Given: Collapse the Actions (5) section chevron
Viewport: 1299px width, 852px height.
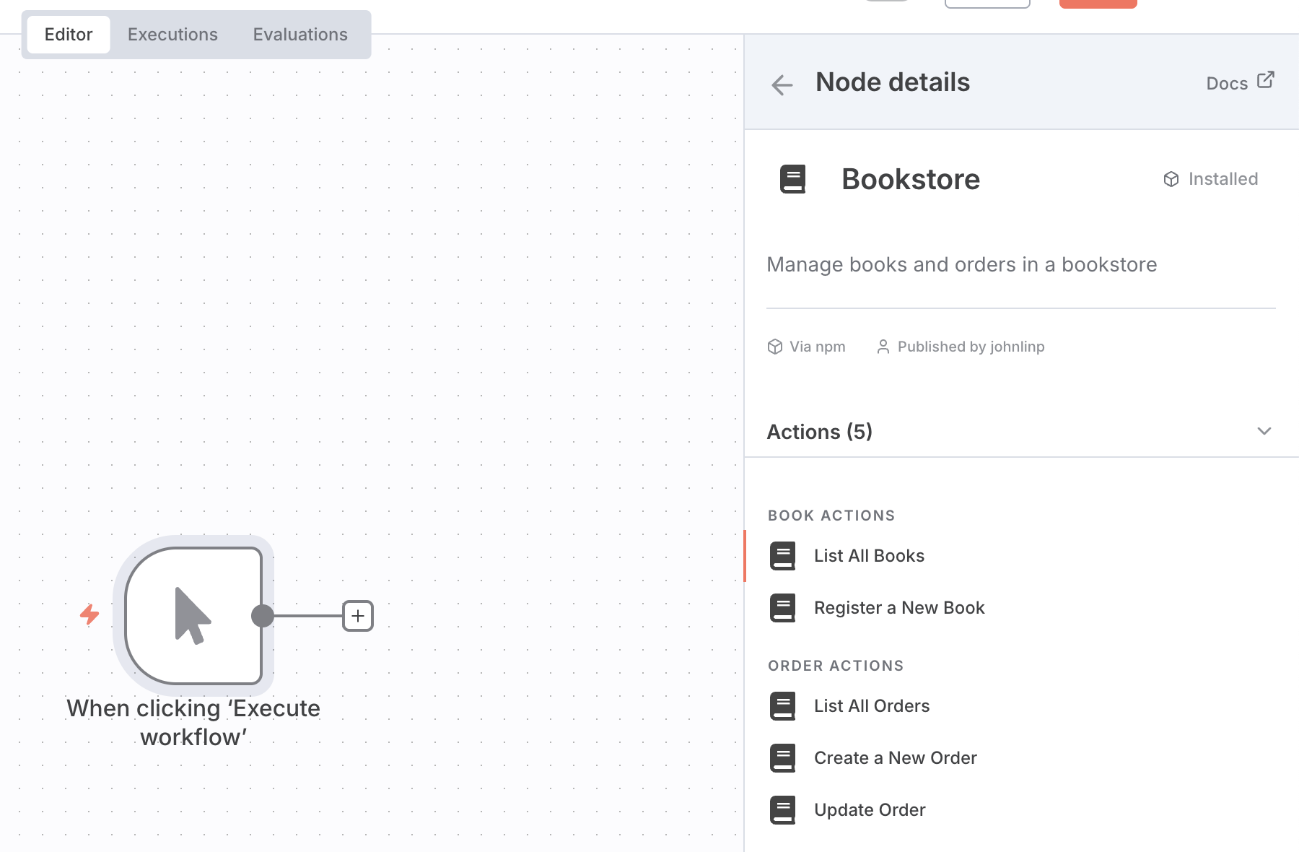Looking at the screenshot, I should (1264, 431).
